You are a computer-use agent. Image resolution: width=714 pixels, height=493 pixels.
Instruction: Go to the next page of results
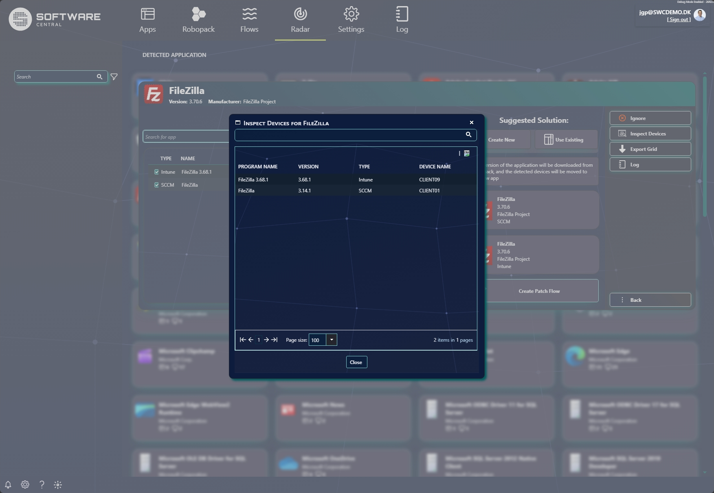[266, 340]
